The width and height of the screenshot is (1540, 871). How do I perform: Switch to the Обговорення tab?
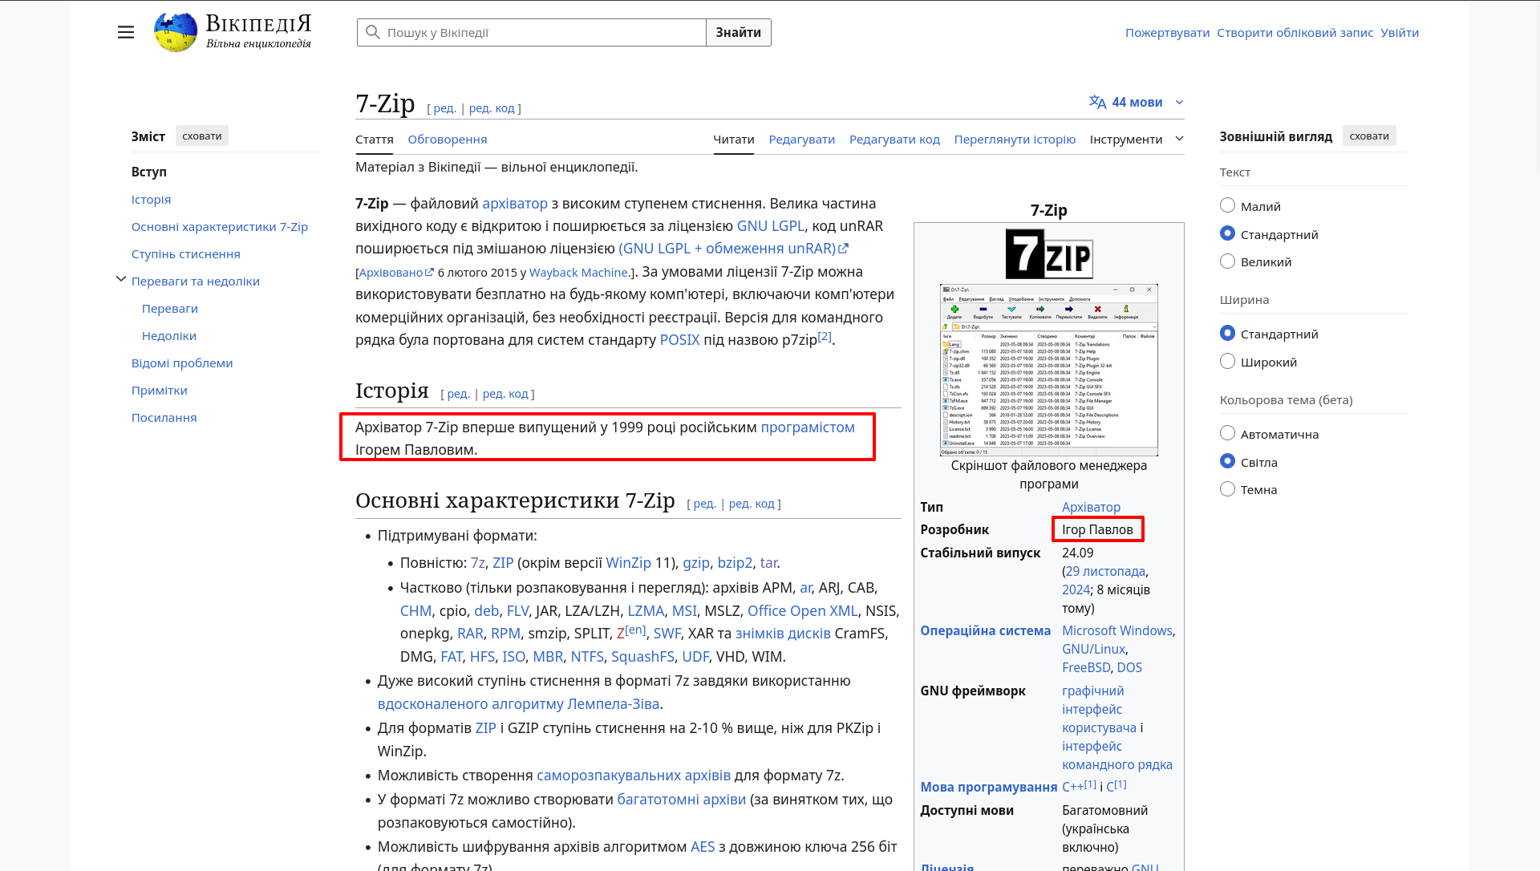447,140
